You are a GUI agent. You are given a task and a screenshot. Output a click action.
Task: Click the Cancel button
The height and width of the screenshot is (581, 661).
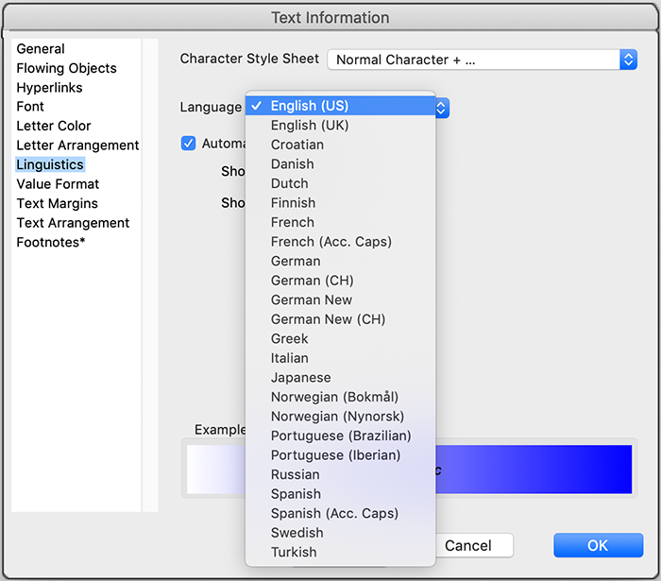coord(468,545)
